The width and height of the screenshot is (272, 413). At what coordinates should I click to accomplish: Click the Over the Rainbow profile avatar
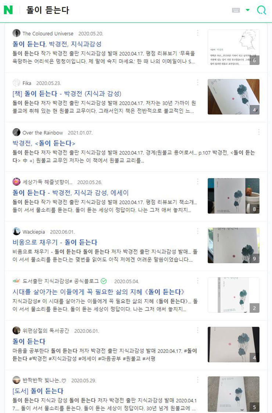[x=16, y=132]
